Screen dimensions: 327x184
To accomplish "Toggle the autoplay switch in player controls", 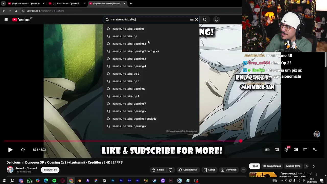I will tap(267, 150).
